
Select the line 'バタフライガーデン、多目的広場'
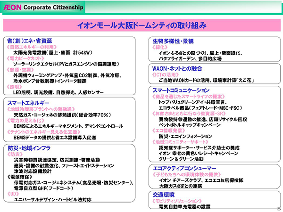click(190, 58)
